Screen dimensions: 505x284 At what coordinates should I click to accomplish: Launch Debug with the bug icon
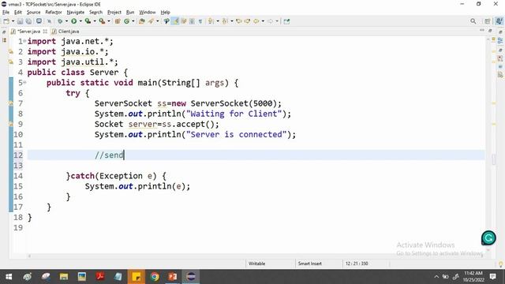point(60,21)
